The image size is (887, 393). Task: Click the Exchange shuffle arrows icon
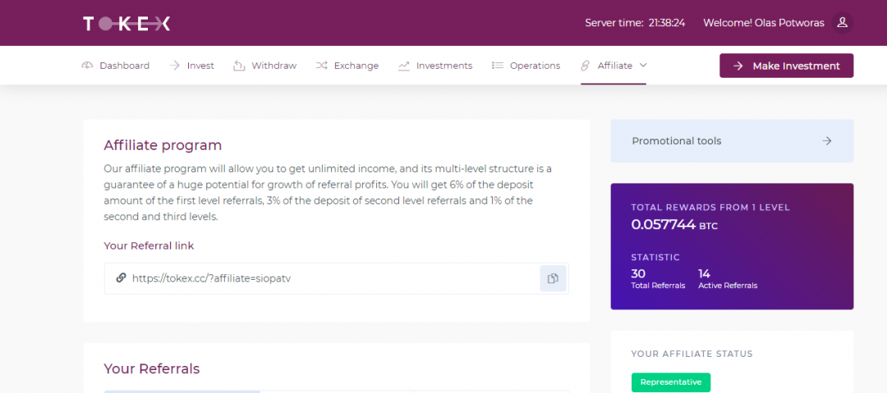tap(321, 66)
